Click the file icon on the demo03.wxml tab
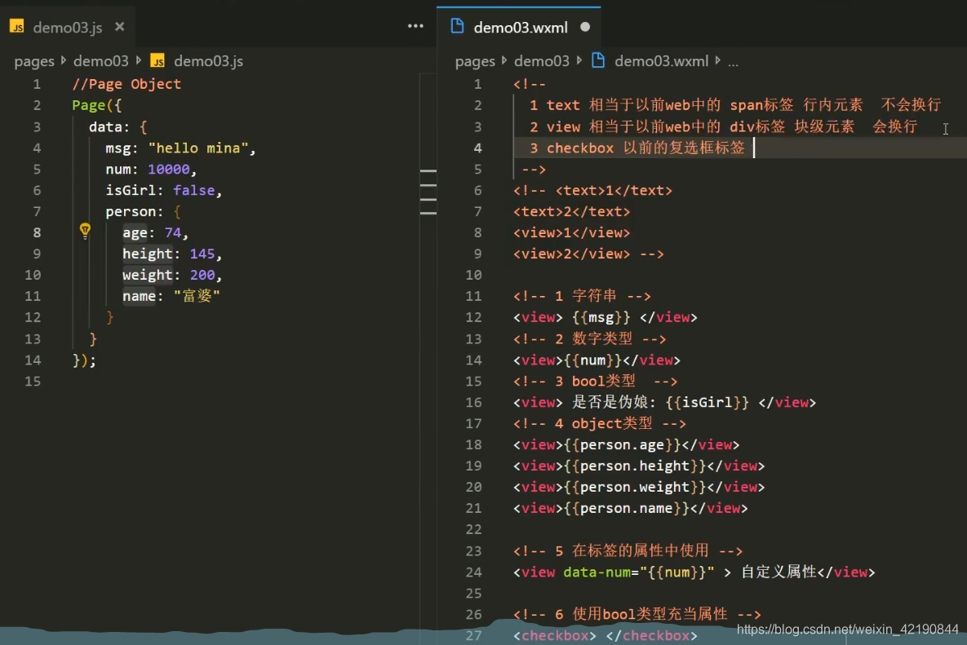This screenshot has height=645, width=967. pos(457,26)
